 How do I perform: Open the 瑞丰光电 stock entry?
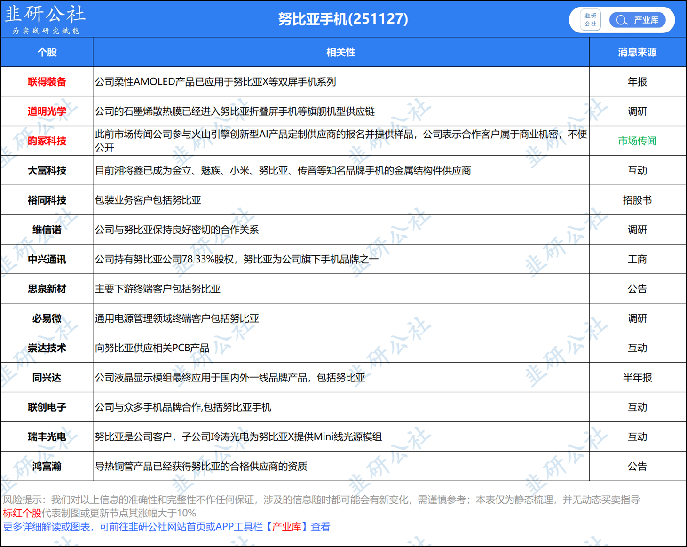coord(47,437)
